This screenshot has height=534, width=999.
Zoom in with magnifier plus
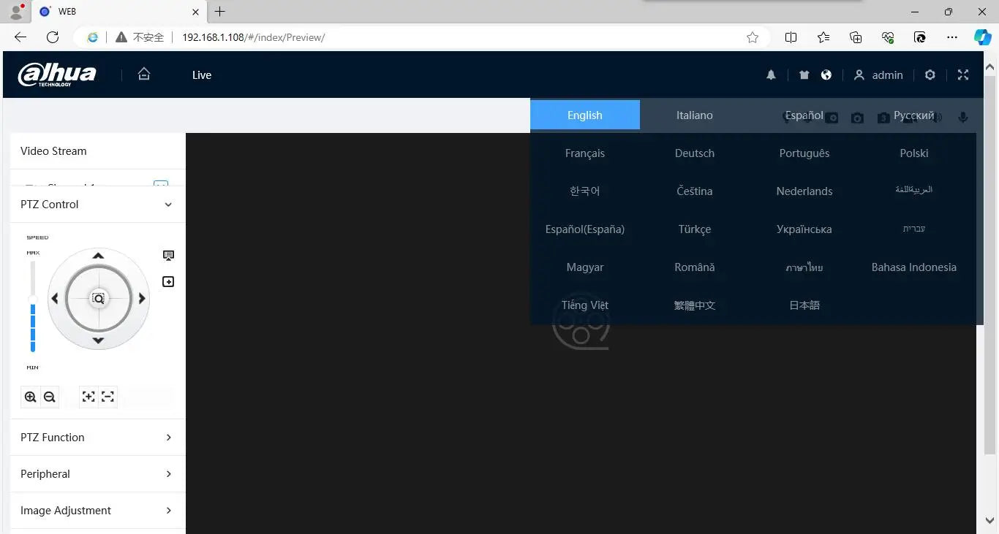point(30,397)
